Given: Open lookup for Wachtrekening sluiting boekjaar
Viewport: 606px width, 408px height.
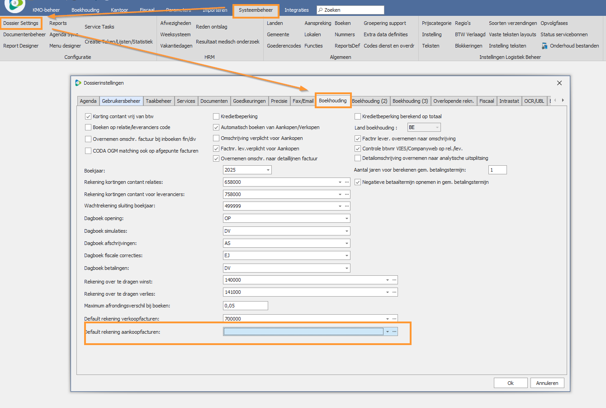Looking at the screenshot, I should click(347, 206).
